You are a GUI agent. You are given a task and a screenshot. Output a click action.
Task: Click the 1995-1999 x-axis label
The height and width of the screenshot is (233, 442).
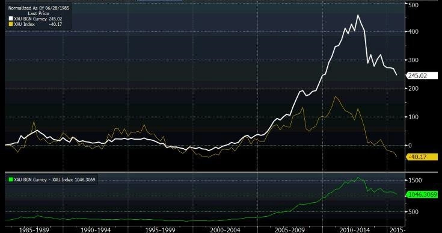tap(160, 230)
